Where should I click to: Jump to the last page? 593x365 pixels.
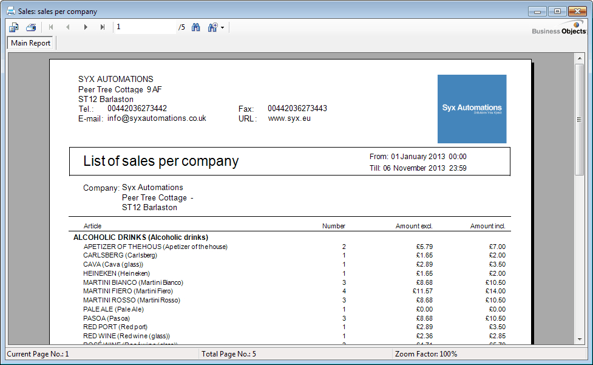[x=103, y=27]
